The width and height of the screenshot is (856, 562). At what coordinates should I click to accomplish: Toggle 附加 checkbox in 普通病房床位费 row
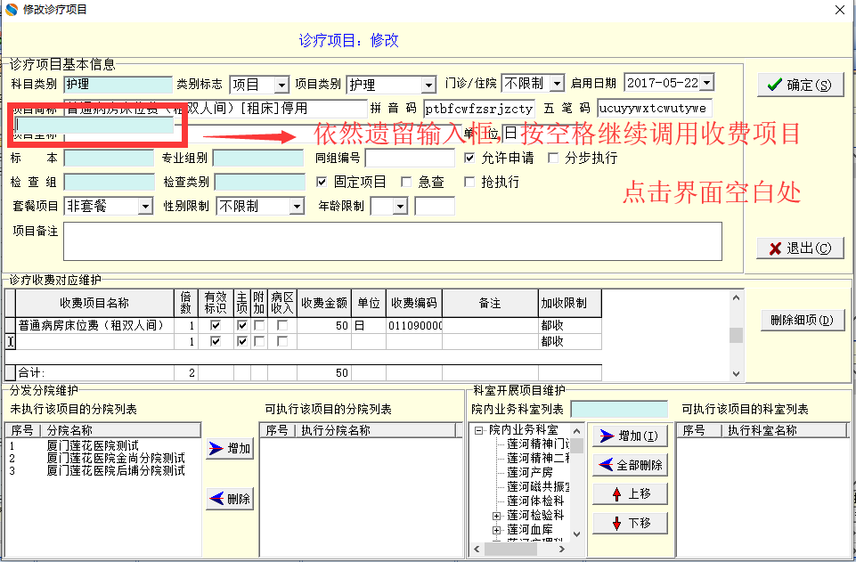[x=259, y=325]
